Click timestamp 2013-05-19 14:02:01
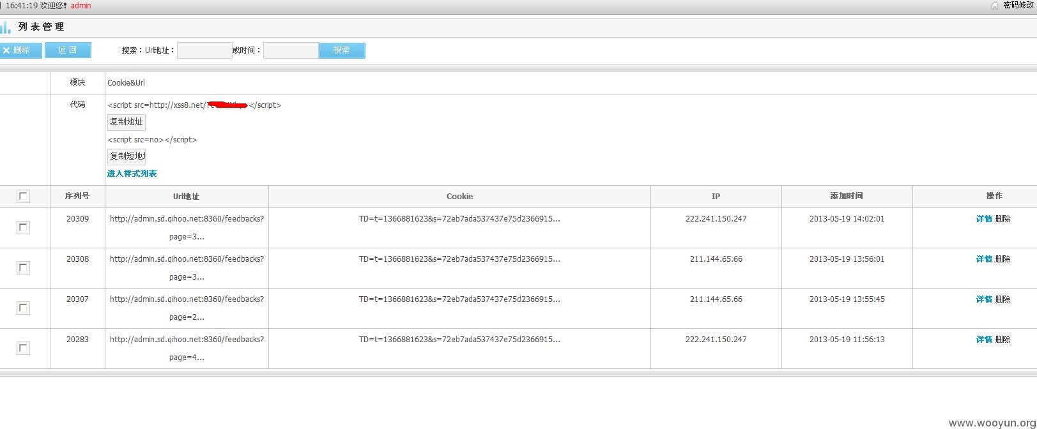 click(847, 219)
